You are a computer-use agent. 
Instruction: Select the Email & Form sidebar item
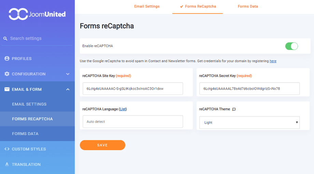point(37,89)
